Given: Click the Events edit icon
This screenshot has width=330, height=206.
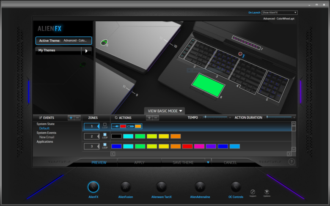Looking at the screenshot, I should coord(41,118).
